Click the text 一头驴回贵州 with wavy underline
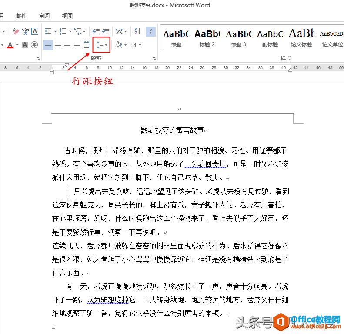Viewport: 344px width, 334px height. point(205,164)
